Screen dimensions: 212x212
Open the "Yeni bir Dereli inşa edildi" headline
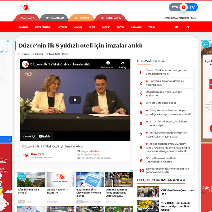point(161,103)
